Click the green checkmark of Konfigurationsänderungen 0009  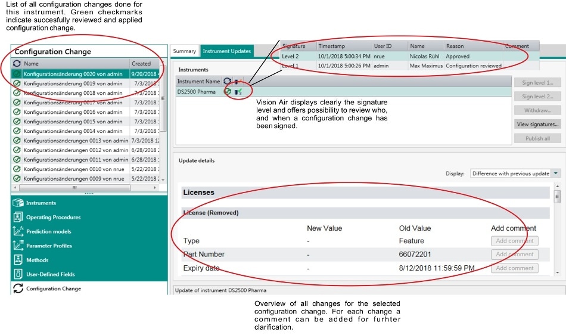pyautogui.click(x=17, y=178)
